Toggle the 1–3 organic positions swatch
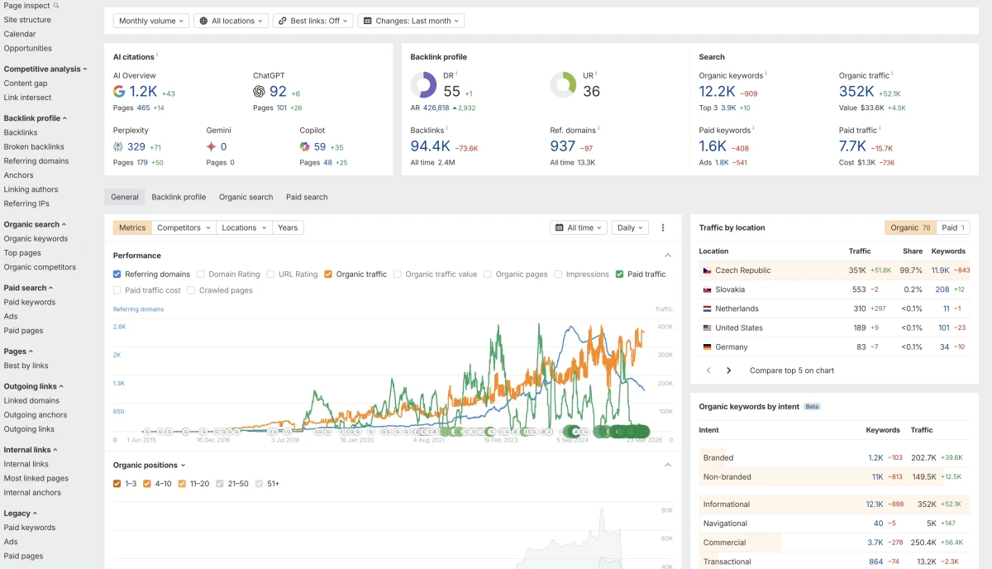The width and height of the screenshot is (992, 569). coord(117,484)
